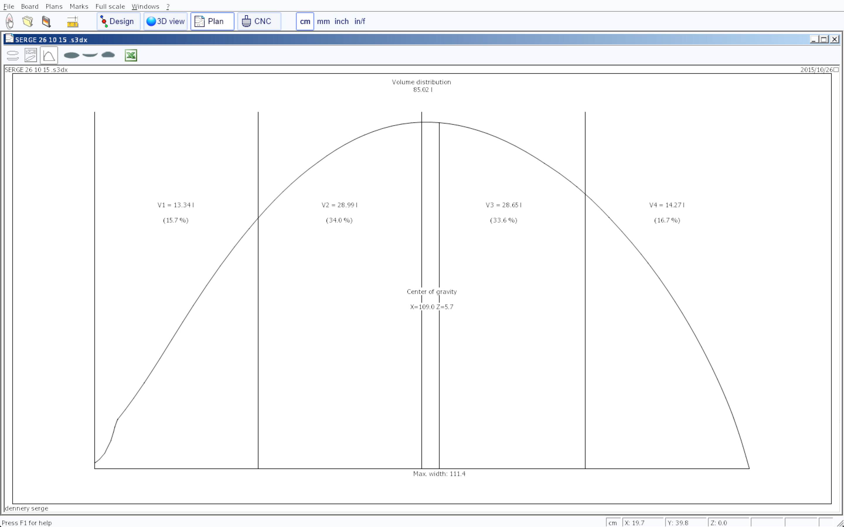This screenshot has width=844, height=527.
Task: Switch units to in/f fractions
Action: coord(360,21)
